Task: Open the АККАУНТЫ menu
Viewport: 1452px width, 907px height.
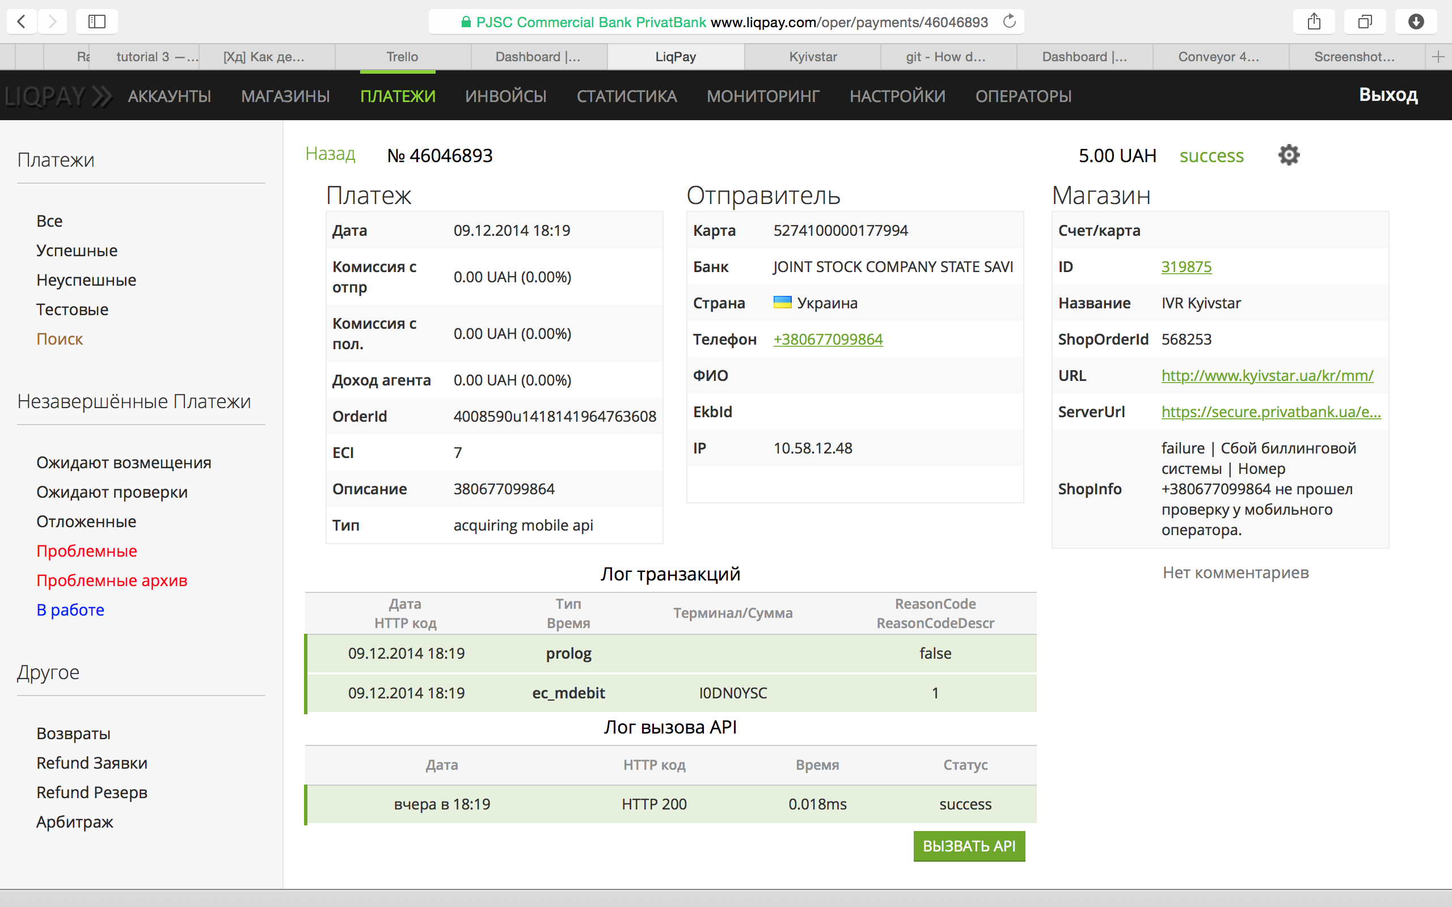Action: coord(169,96)
